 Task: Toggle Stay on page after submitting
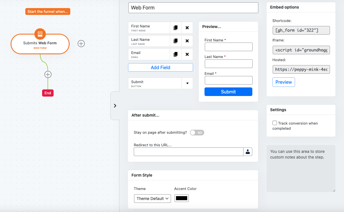point(197,133)
